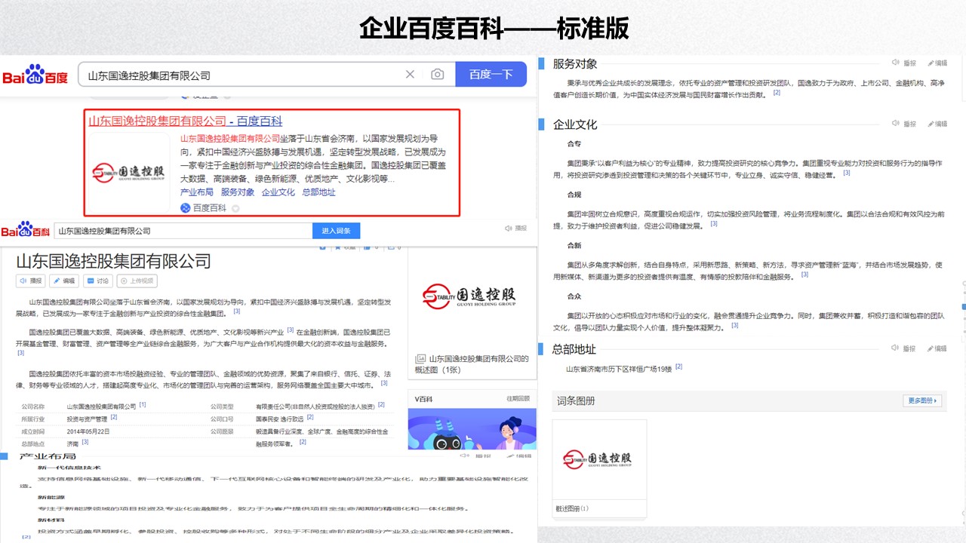966x543 pixels.
Task: Click reference [2] after 投资与资产管理
Action: [114, 417]
